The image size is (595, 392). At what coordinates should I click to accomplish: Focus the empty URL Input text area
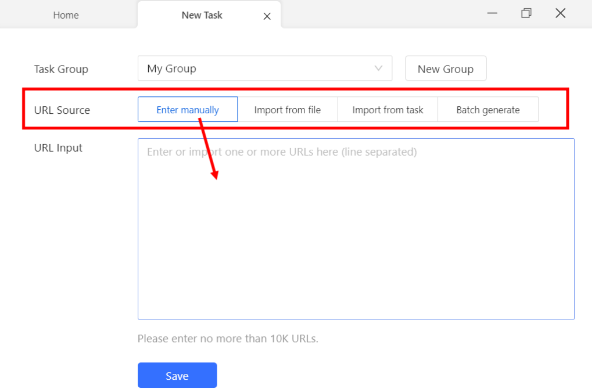click(x=356, y=244)
